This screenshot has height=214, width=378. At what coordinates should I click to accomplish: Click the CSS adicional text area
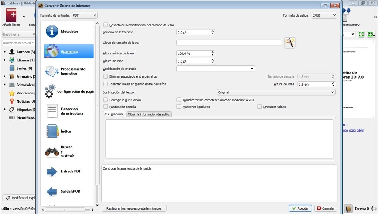point(219,139)
